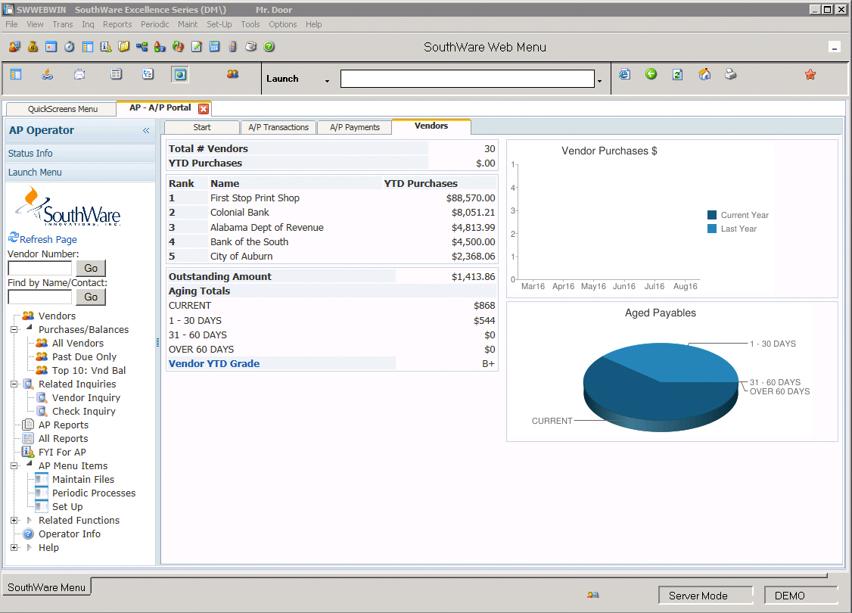Click the mobile phone toolbar icon
Viewport: 852px width, 613px height.
click(232, 47)
